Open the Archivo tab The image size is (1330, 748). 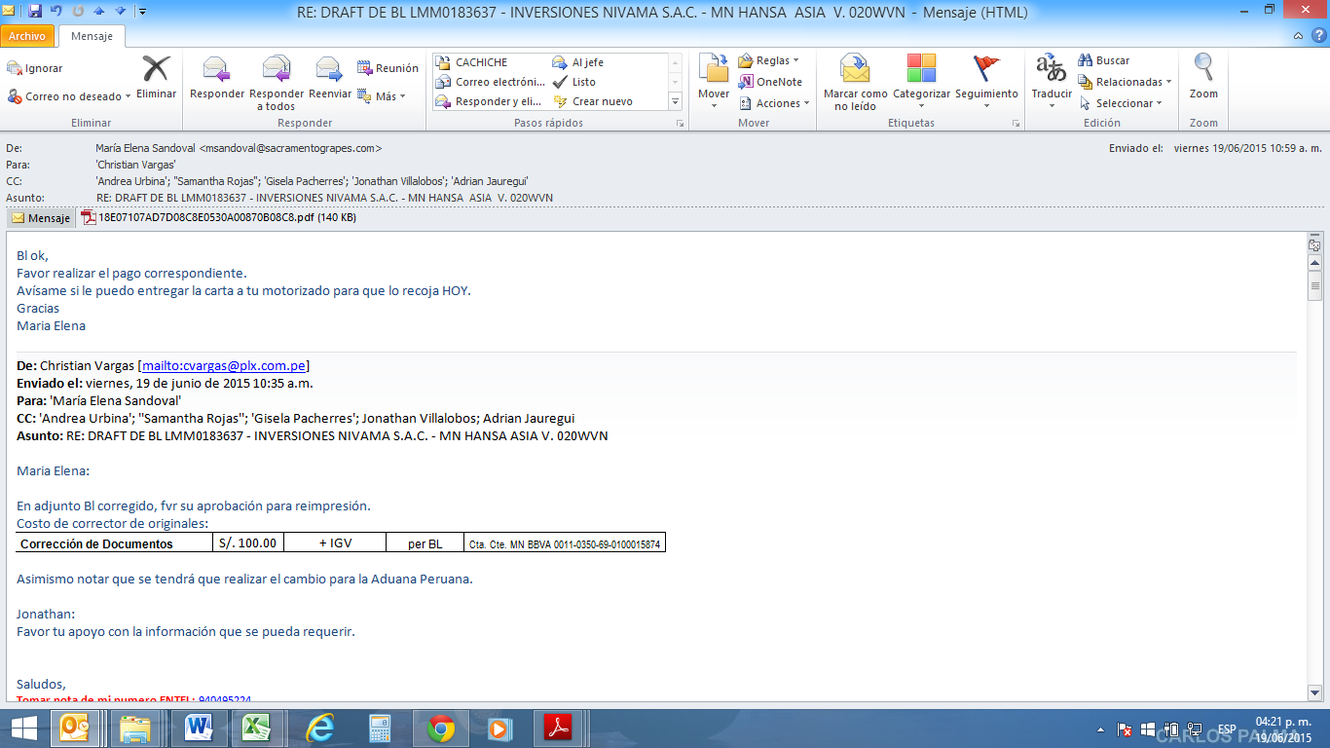[x=27, y=36]
